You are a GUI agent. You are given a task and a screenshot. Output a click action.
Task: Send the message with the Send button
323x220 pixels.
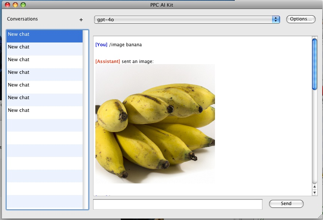coord(286,204)
